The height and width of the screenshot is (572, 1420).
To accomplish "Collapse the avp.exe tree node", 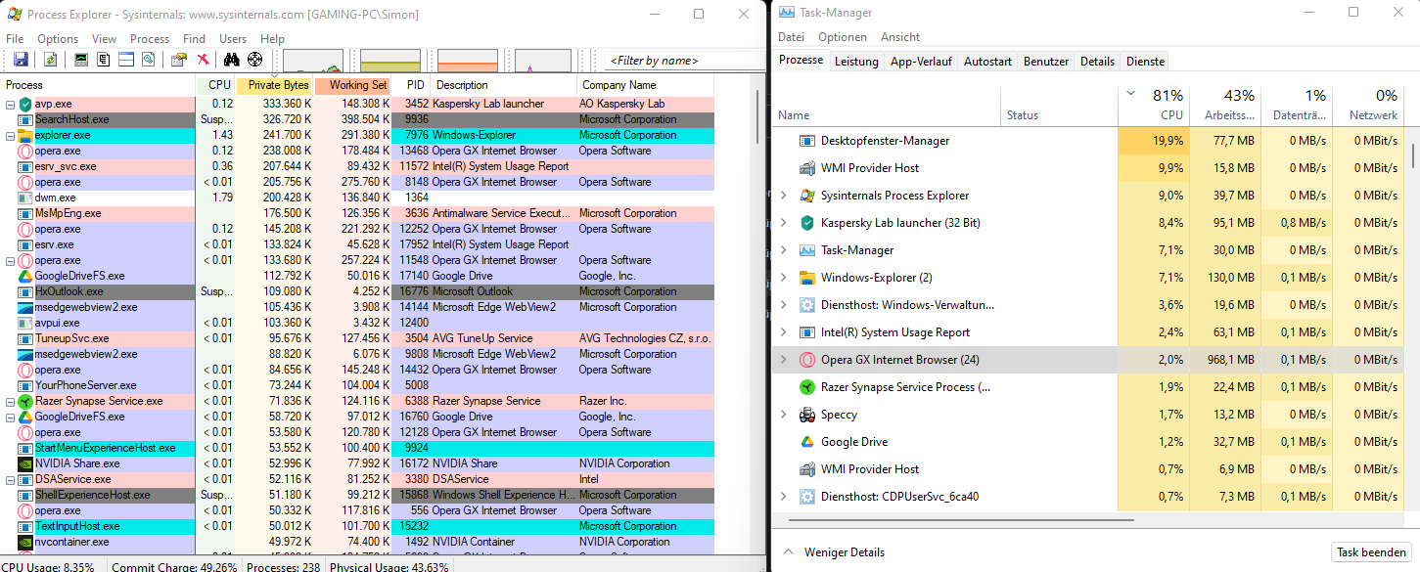I will (10, 104).
